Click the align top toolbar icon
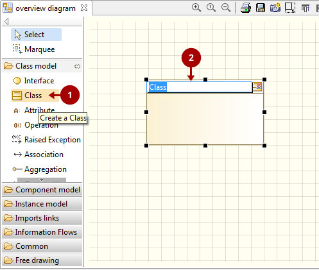The height and width of the screenshot is (270, 319). pyautogui.click(x=306, y=8)
